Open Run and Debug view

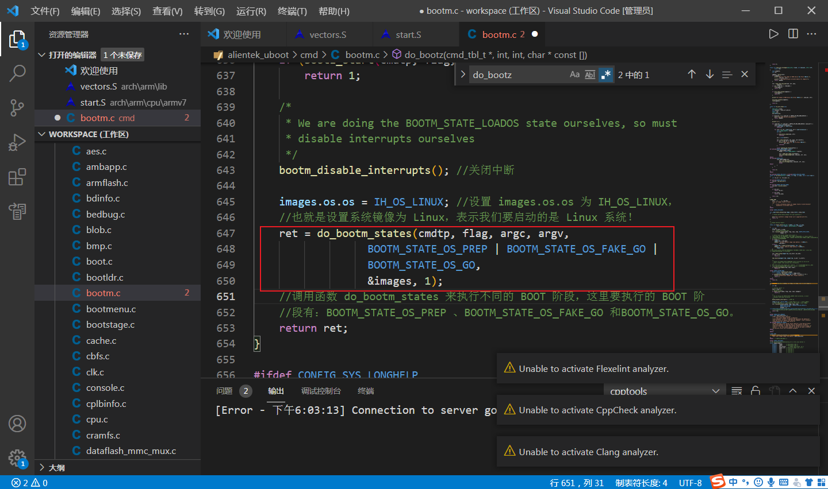point(17,142)
